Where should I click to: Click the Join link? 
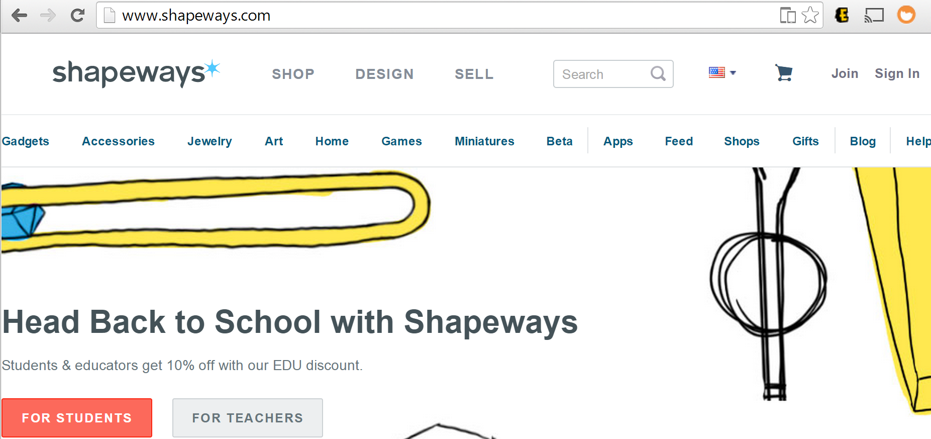coord(845,73)
